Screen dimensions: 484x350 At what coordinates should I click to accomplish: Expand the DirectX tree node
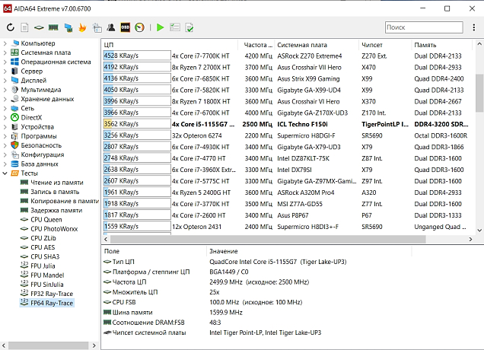click(6, 117)
